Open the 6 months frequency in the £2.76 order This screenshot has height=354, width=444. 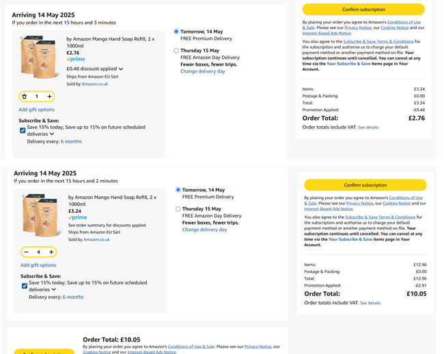71,141
